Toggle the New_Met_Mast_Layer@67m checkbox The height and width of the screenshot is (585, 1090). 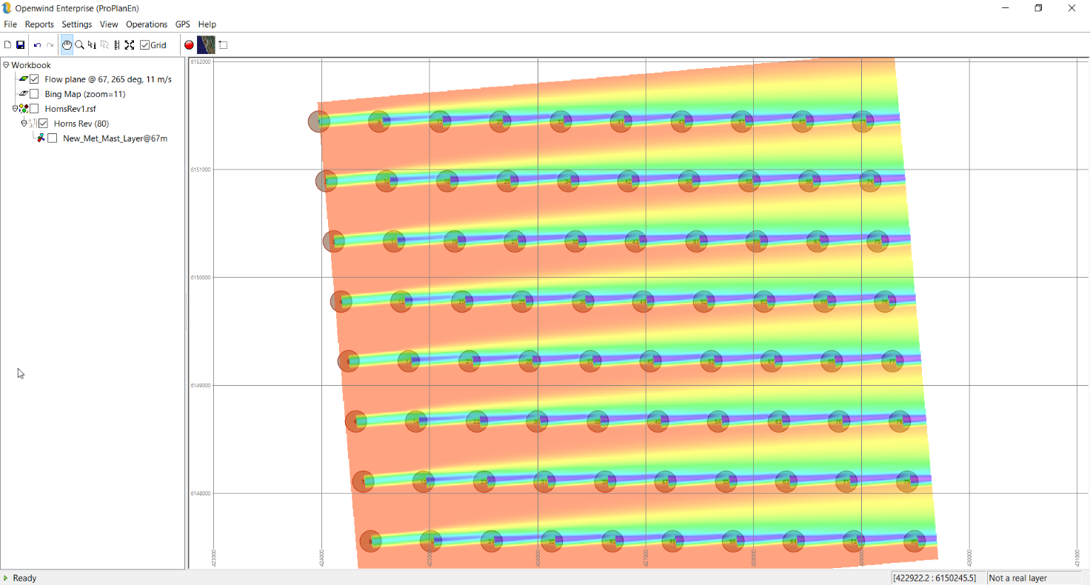click(52, 138)
